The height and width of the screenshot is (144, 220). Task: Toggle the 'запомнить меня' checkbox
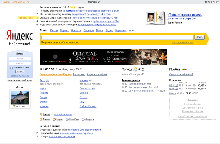(x=11, y=68)
